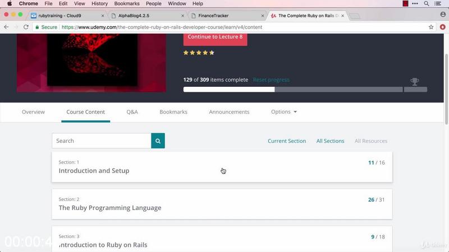The height and width of the screenshot is (252, 449).
Task: Filter by Current Section
Action: [x=287, y=141]
